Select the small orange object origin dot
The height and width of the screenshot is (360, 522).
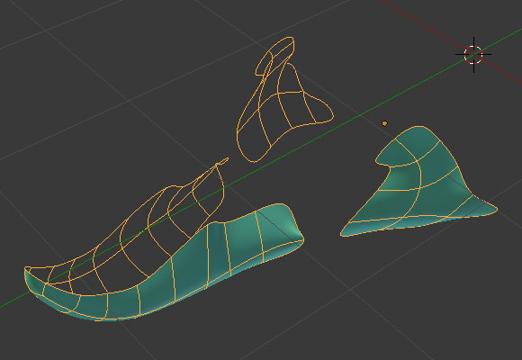pos(384,123)
